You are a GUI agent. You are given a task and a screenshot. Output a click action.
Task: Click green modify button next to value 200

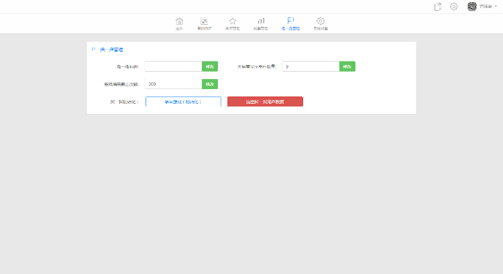tap(210, 84)
